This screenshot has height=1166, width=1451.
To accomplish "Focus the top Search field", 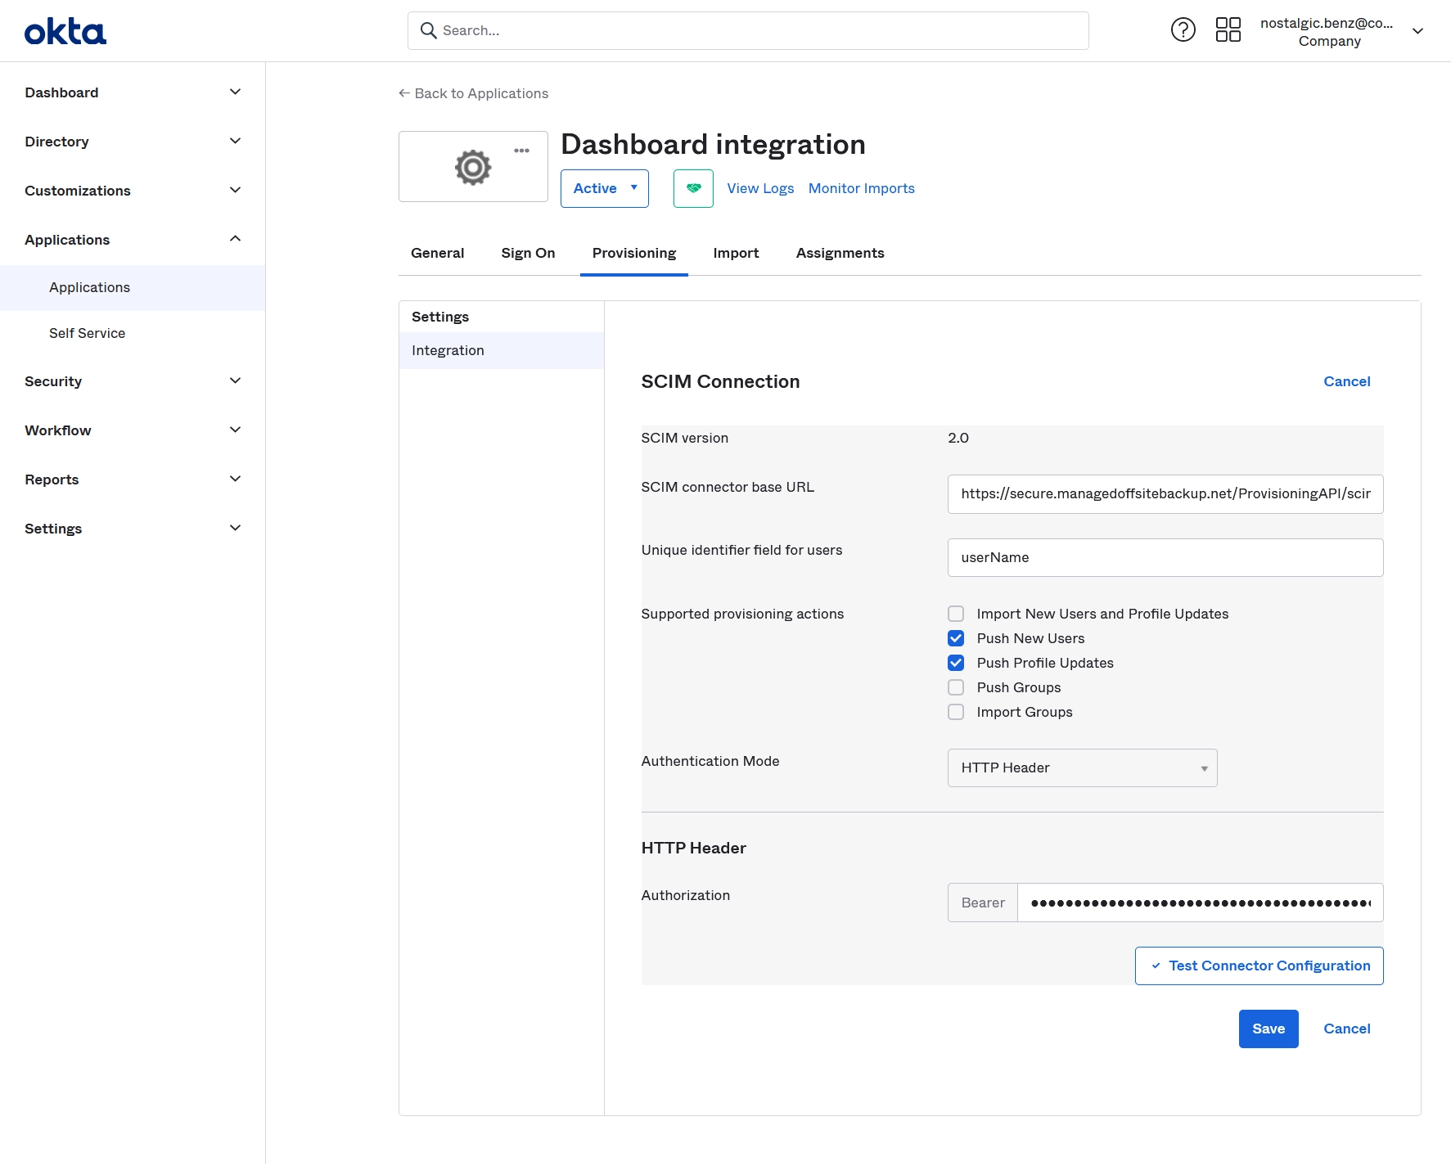I will coord(748,30).
